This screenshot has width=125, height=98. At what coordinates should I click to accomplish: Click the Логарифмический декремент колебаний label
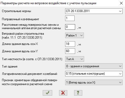pyautogui.click(x=30, y=74)
